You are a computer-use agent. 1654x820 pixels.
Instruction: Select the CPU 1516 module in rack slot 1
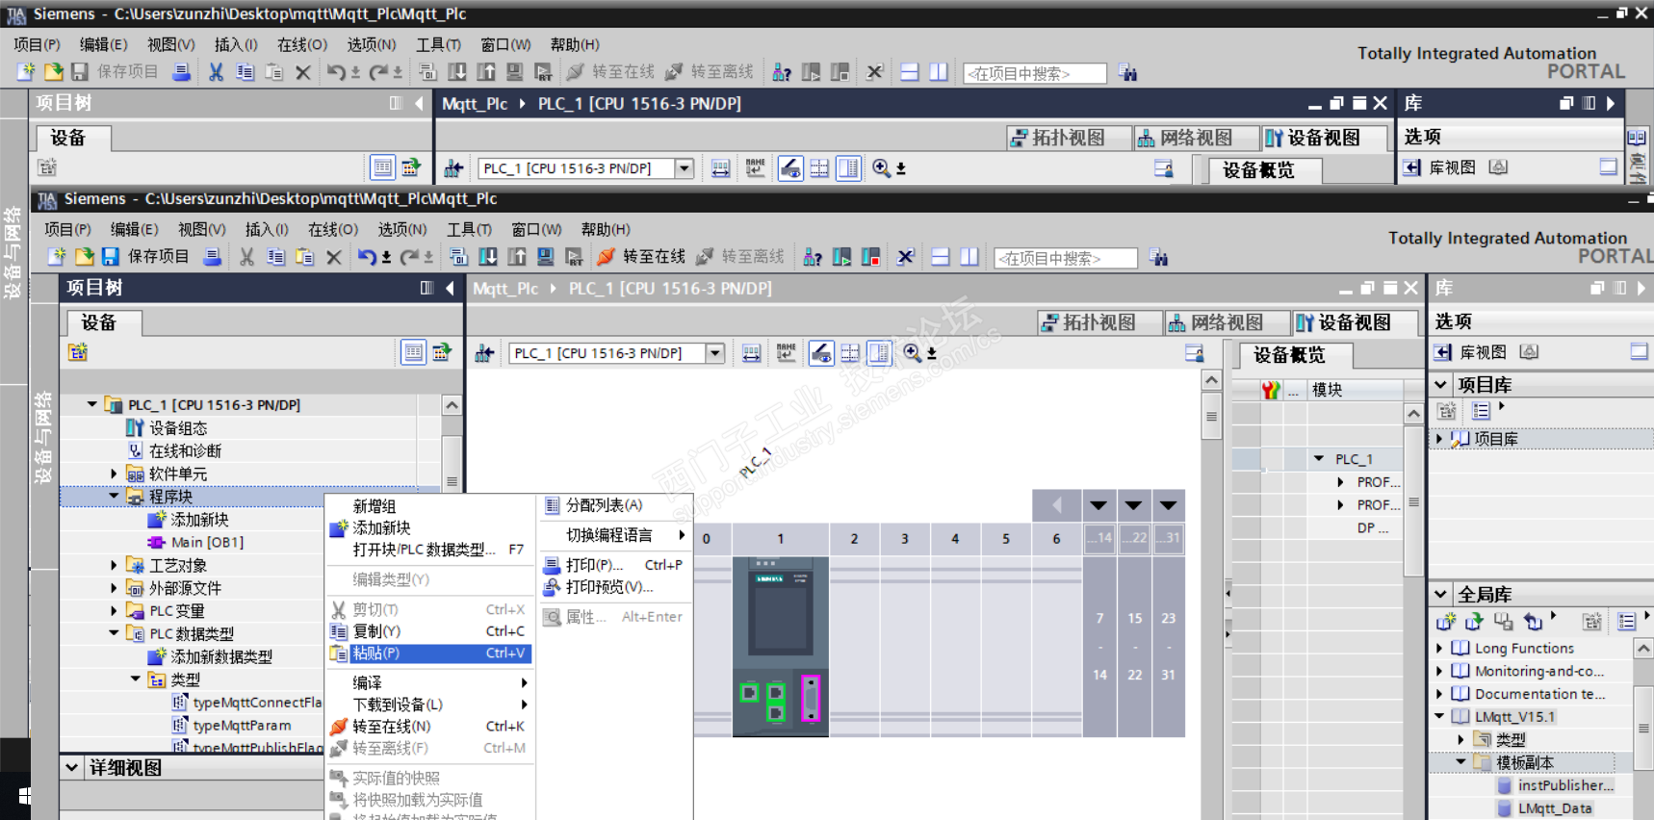780,646
